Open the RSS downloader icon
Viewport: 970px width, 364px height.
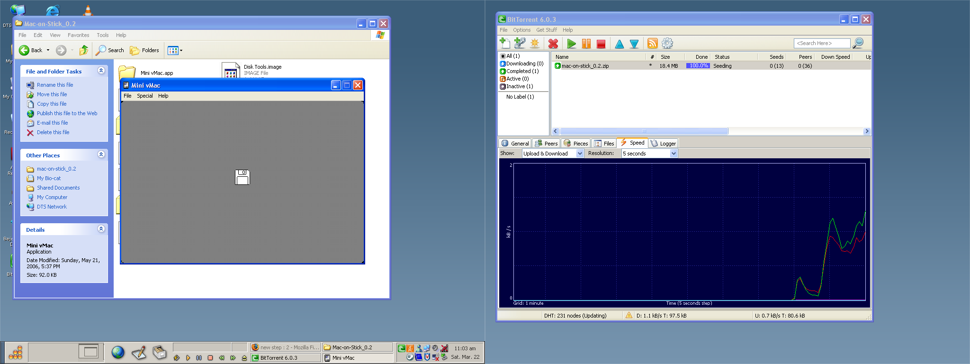coord(652,44)
